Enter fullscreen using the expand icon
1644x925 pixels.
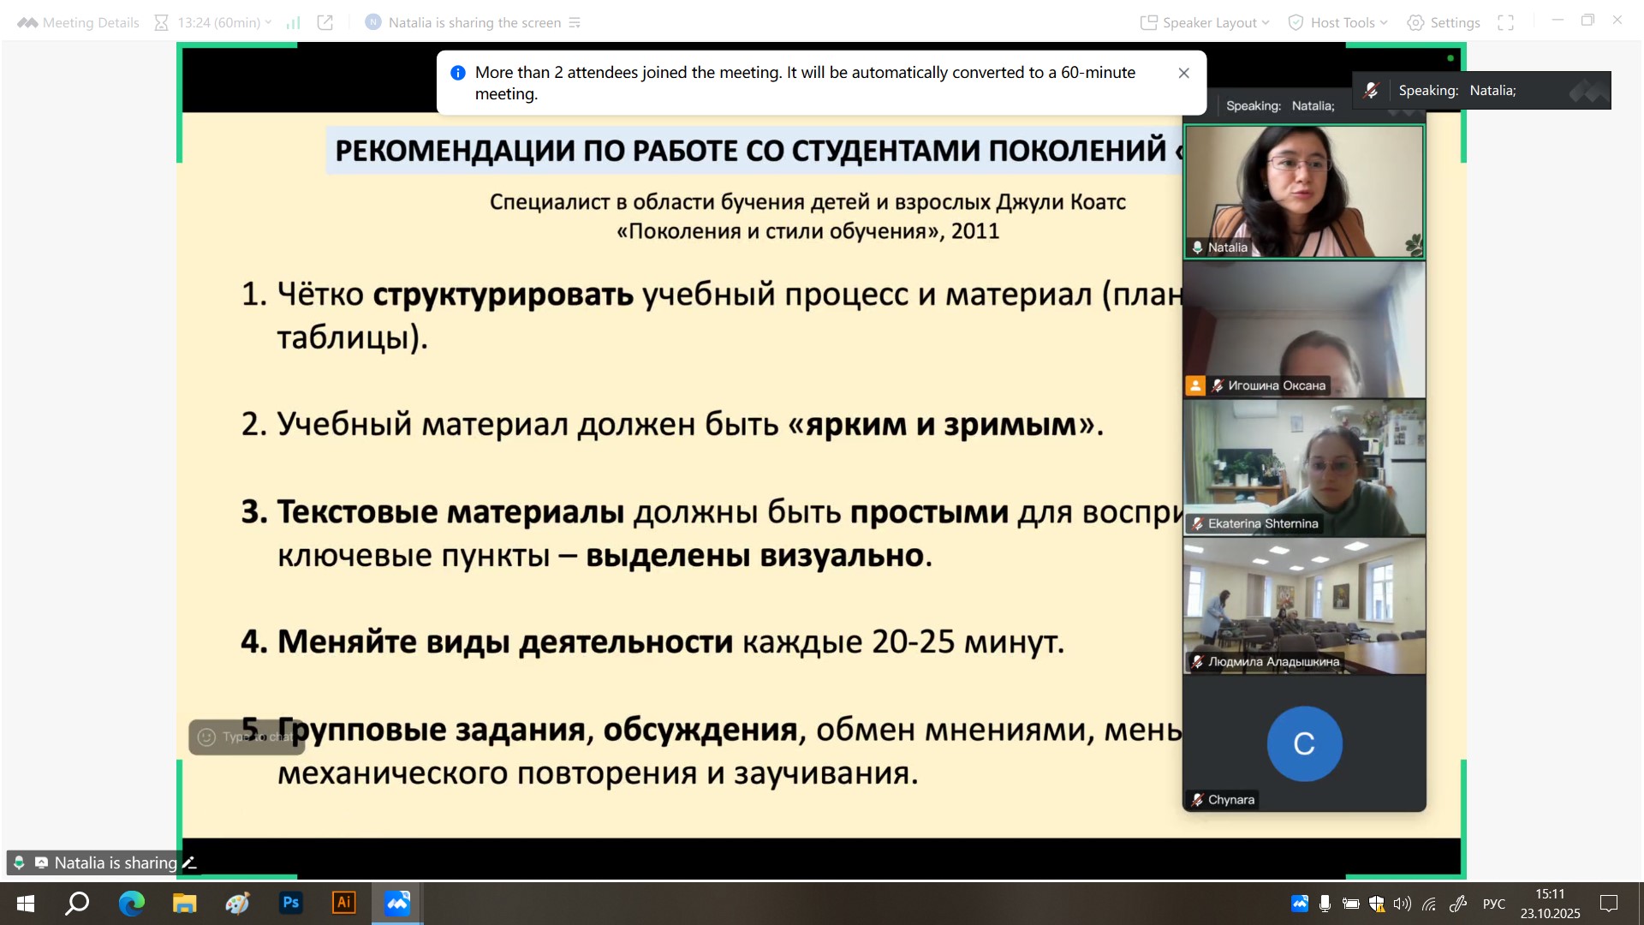1507,23
